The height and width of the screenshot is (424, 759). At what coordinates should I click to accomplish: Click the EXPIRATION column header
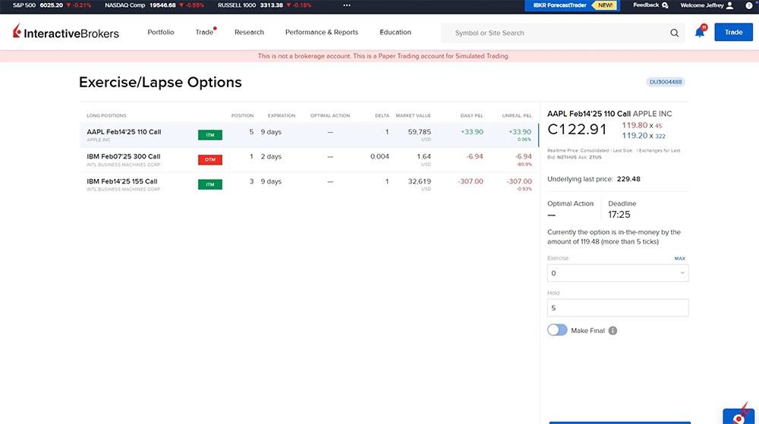[282, 116]
